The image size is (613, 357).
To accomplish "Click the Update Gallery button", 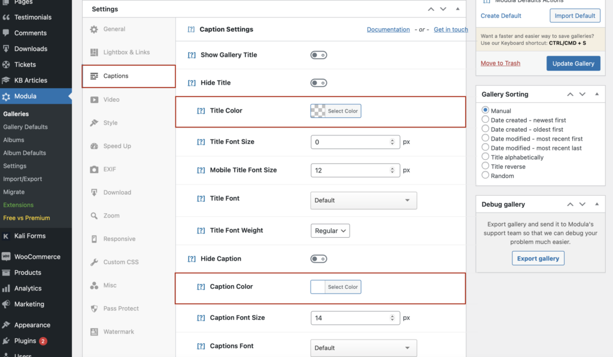I will 573,63.
